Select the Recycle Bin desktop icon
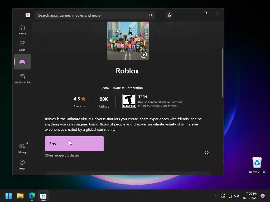Screen dimensions: 270x202 (x=257, y=165)
